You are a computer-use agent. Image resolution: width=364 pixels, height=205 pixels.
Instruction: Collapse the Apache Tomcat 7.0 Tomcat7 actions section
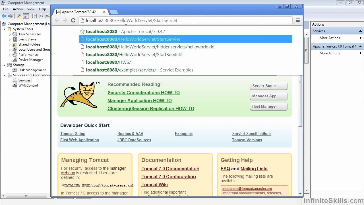[x=361, y=46]
